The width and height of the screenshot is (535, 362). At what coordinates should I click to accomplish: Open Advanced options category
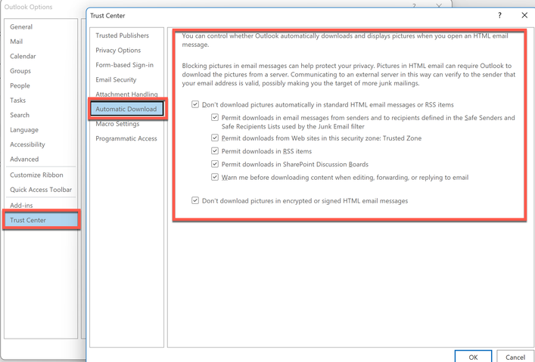pos(24,159)
